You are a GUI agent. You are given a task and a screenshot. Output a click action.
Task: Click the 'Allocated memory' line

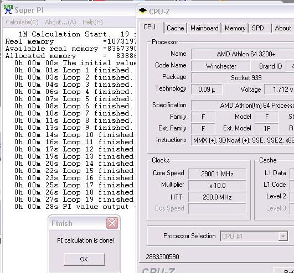tap(70, 56)
